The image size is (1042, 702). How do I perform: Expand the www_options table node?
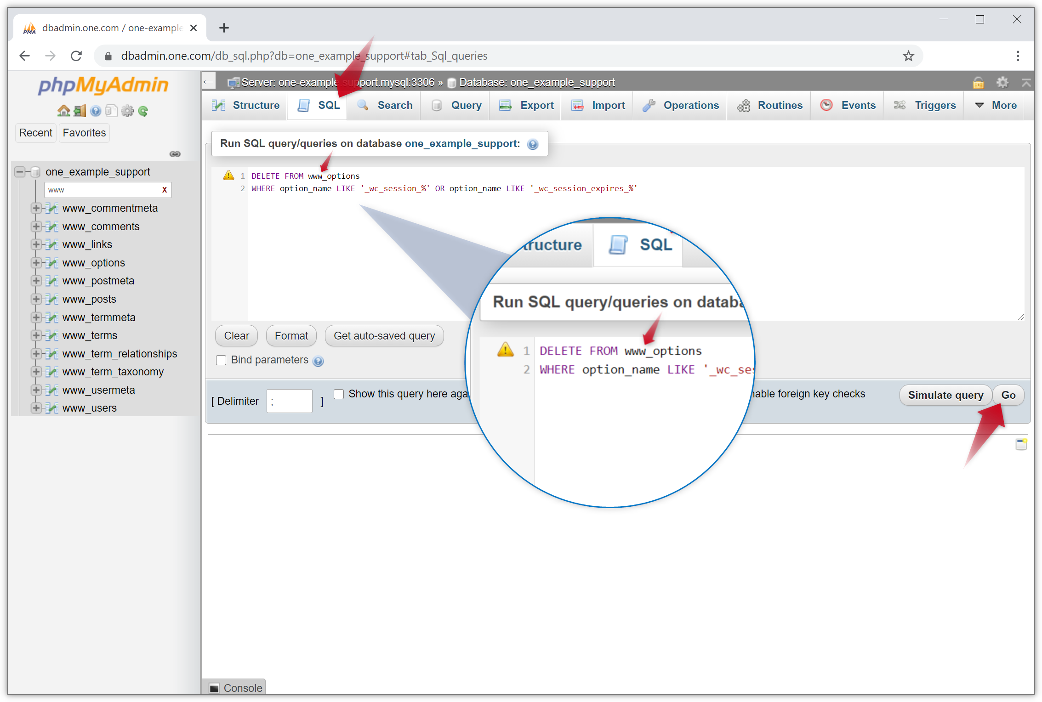[36, 263]
